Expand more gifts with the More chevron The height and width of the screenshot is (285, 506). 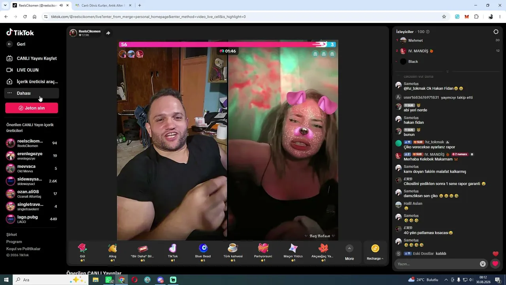pos(349,249)
